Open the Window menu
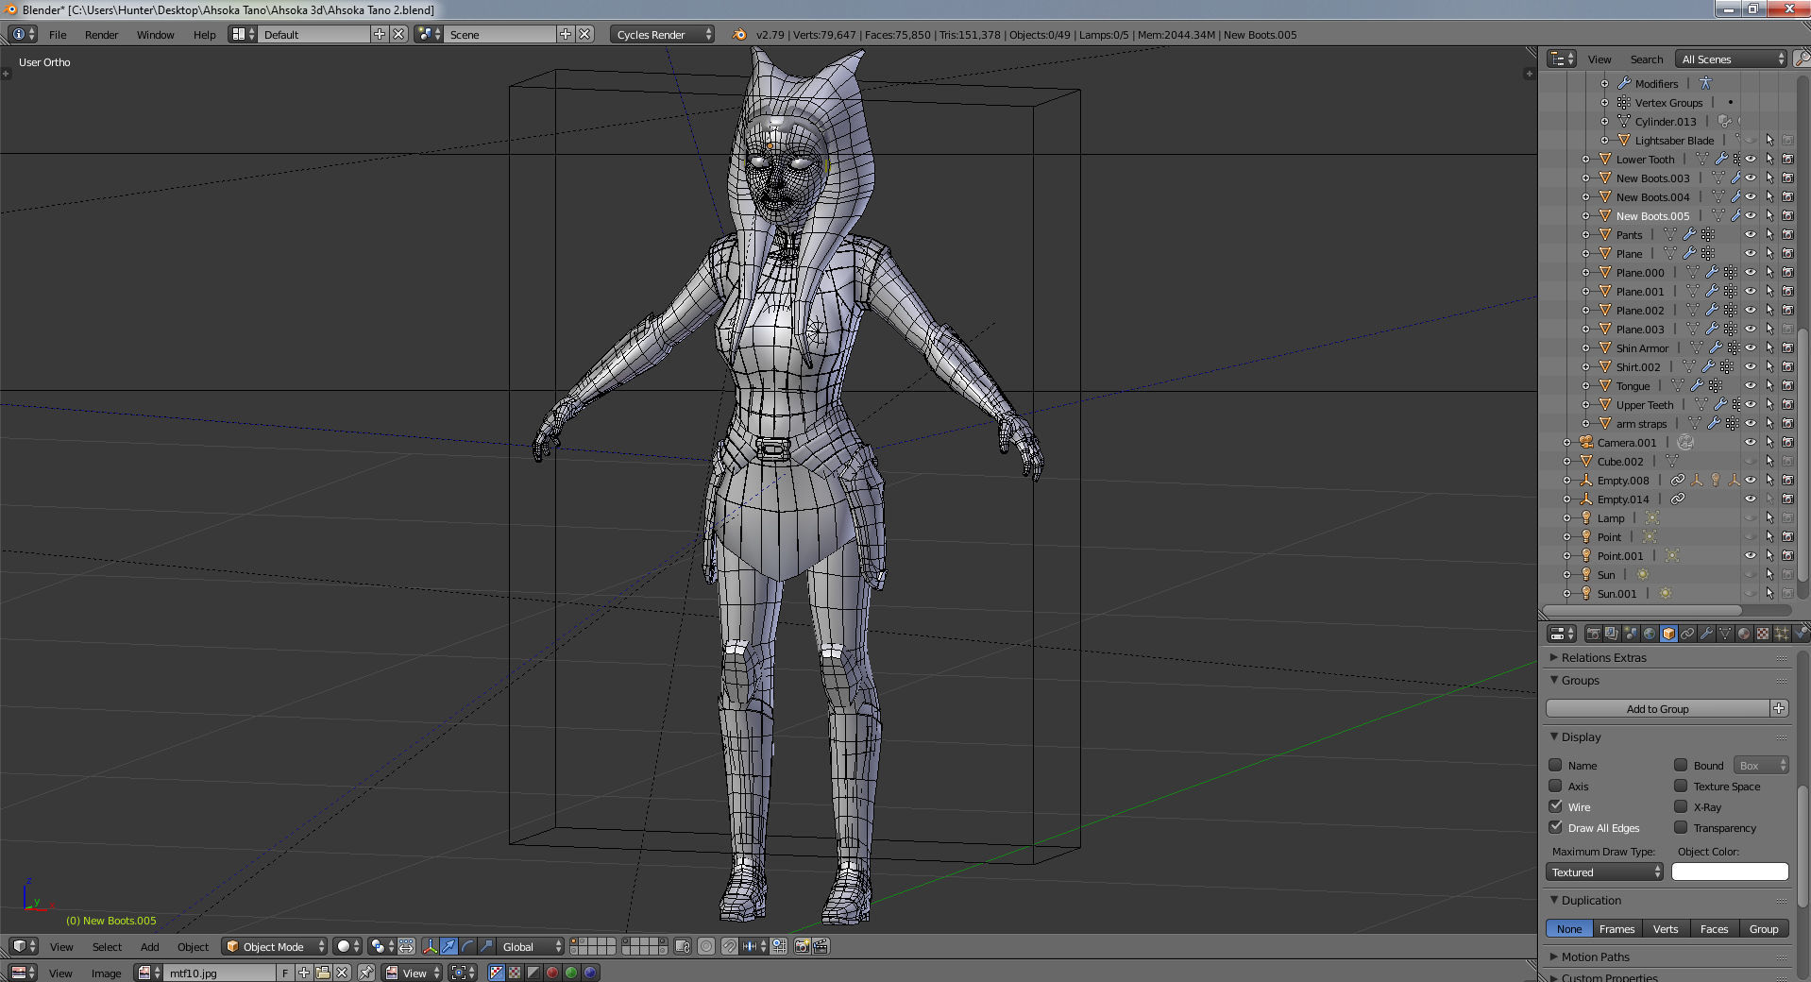Viewport: 1811px width, 982px height. pos(155,34)
